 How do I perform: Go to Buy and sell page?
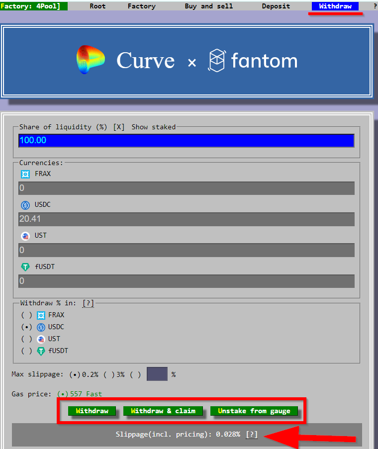[x=209, y=6]
